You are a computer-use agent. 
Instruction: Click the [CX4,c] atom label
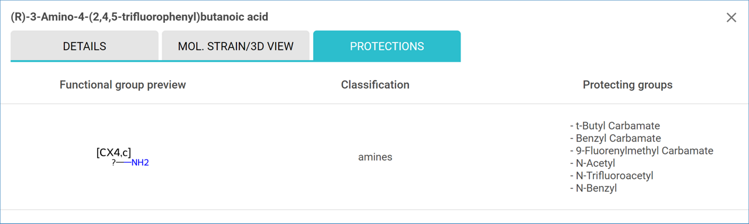(x=114, y=153)
